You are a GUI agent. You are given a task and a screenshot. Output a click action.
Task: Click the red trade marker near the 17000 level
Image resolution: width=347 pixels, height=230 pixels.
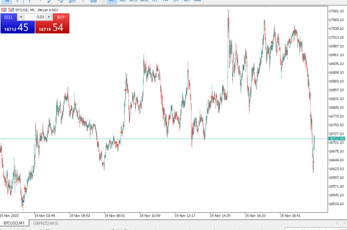click(x=272, y=42)
